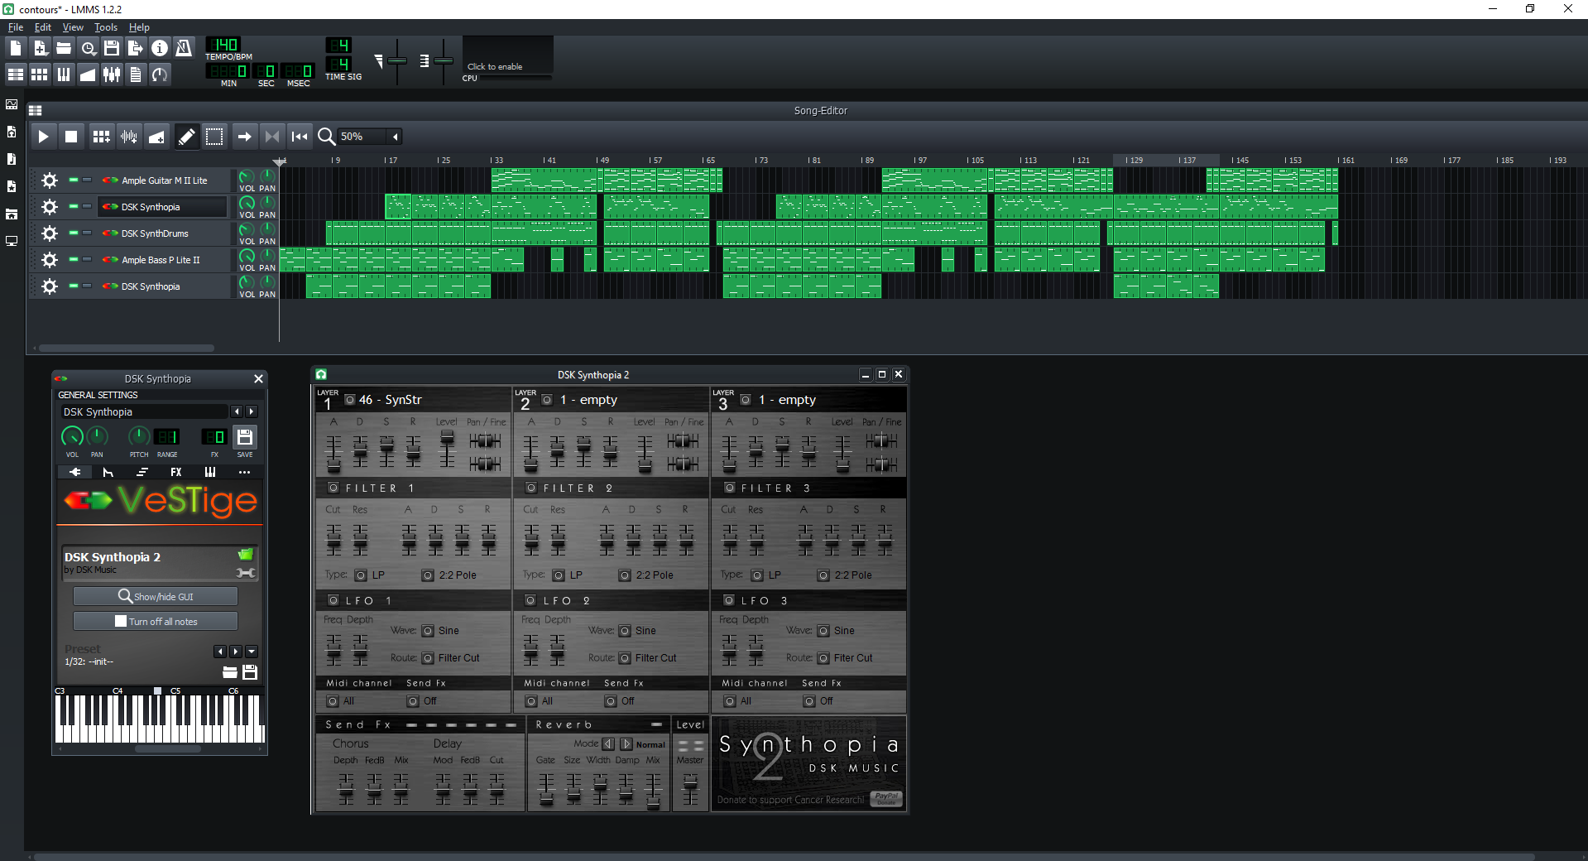Stop song playback in Song-Editor
Viewport: 1588px width, 861px height.
pyautogui.click(x=71, y=137)
